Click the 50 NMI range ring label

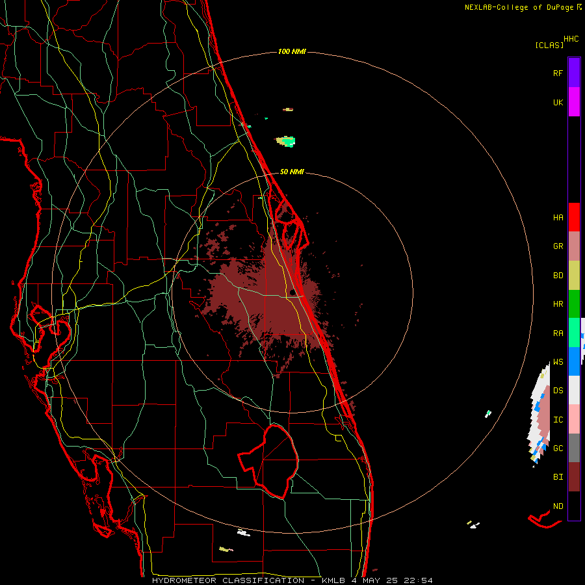click(292, 172)
